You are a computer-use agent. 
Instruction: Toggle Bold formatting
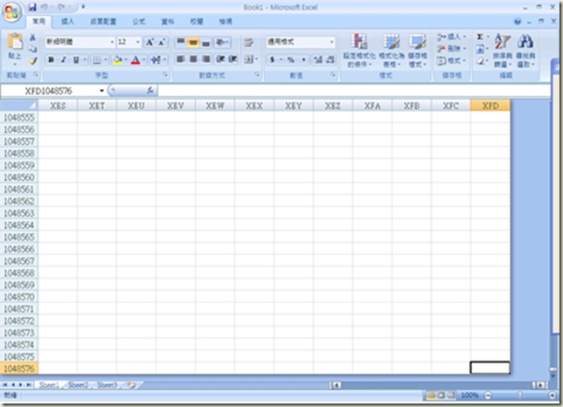[x=51, y=60]
